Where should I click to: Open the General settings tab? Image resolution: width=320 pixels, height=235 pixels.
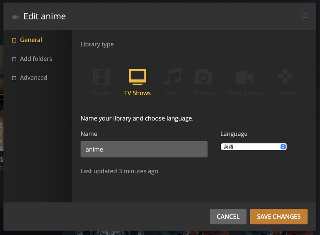[x=27, y=40]
